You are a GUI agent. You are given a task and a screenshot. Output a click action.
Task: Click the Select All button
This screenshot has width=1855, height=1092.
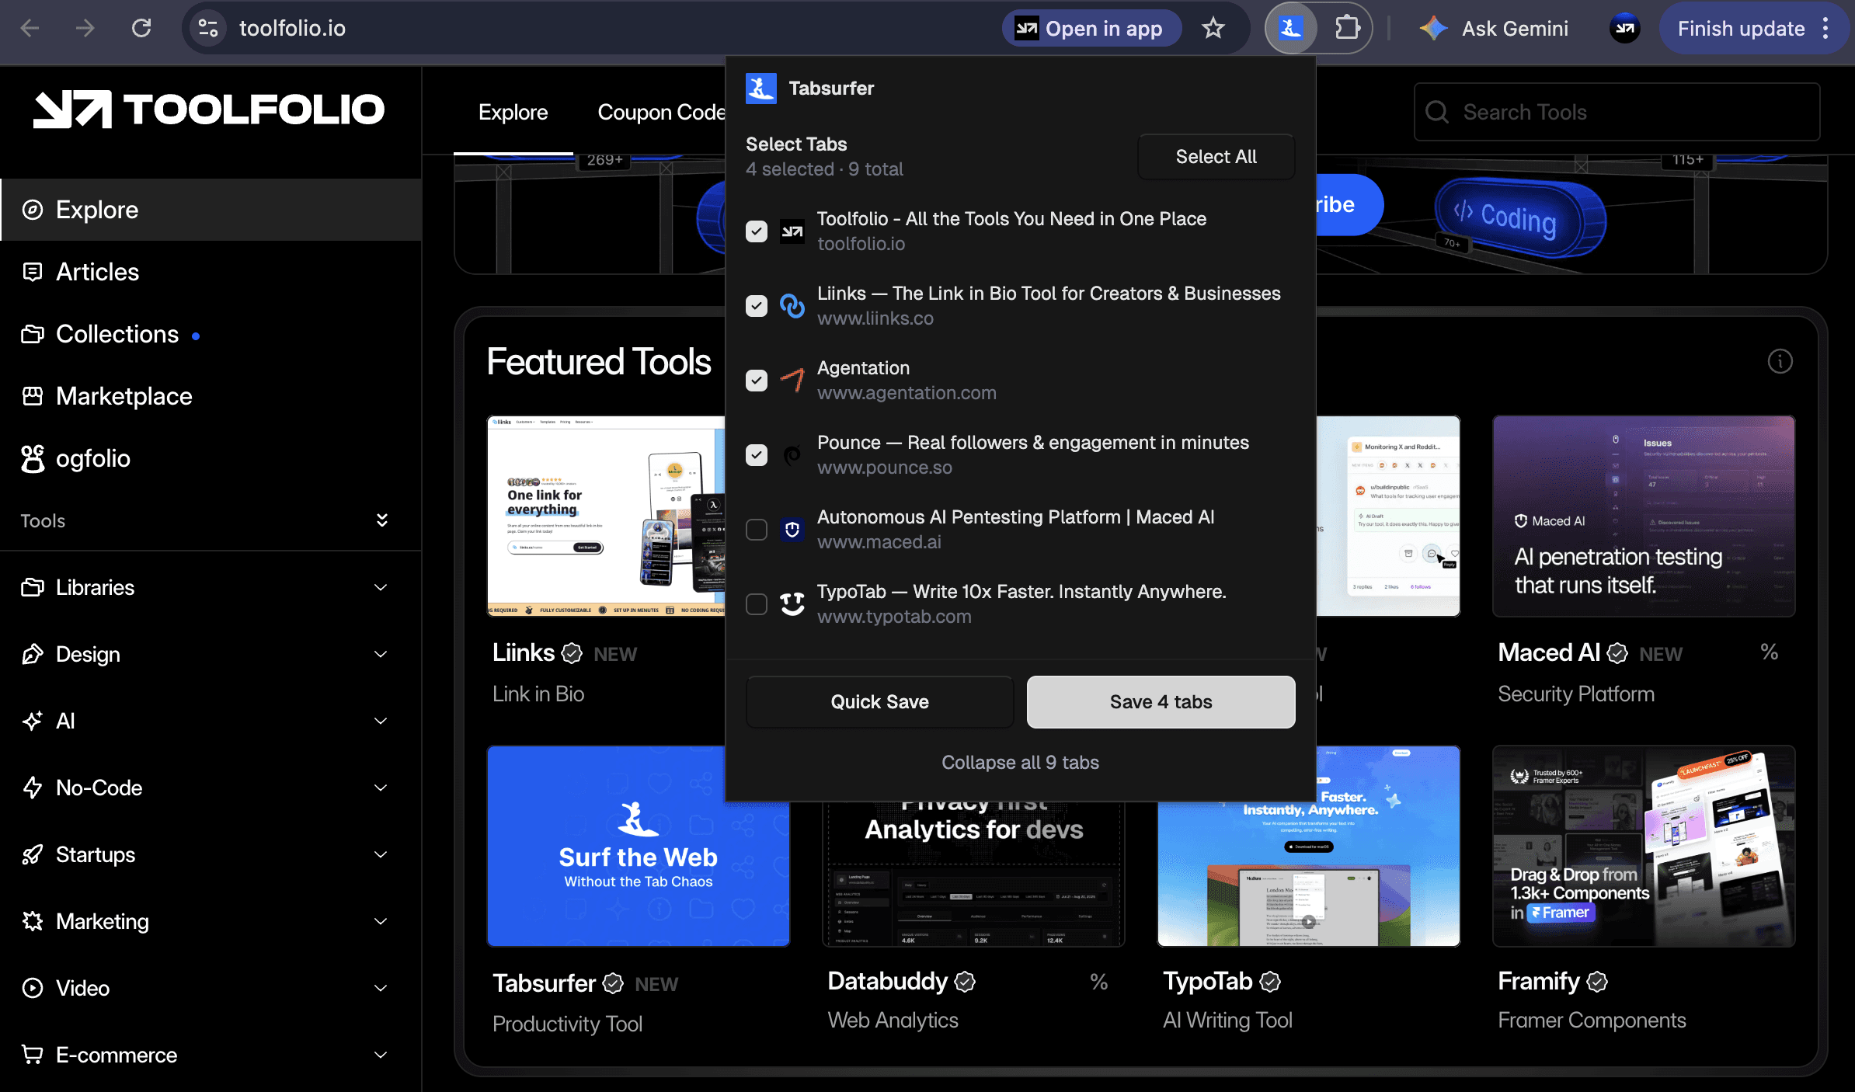(x=1216, y=157)
